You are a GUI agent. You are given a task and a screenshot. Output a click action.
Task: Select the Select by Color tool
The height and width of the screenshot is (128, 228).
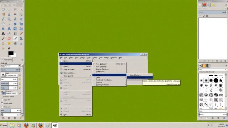[x=3, y=14]
